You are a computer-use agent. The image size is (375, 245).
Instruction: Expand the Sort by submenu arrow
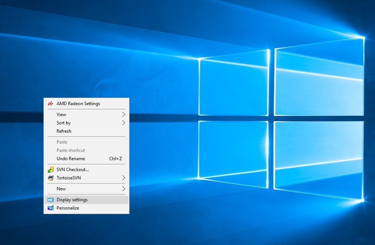(123, 123)
